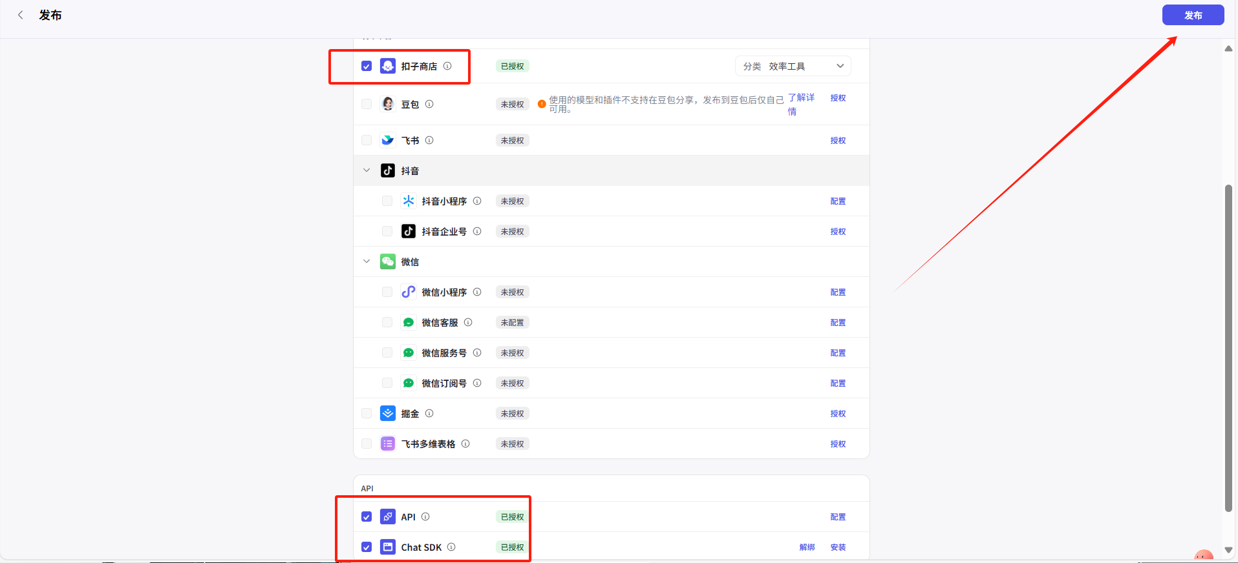The width and height of the screenshot is (1238, 563).
Task: Click the back arrow icon
Action: (x=21, y=15)
